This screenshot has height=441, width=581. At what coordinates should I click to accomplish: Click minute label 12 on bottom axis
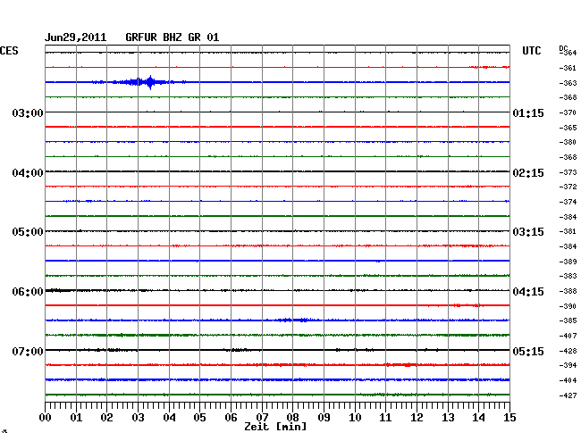[417, 418]
